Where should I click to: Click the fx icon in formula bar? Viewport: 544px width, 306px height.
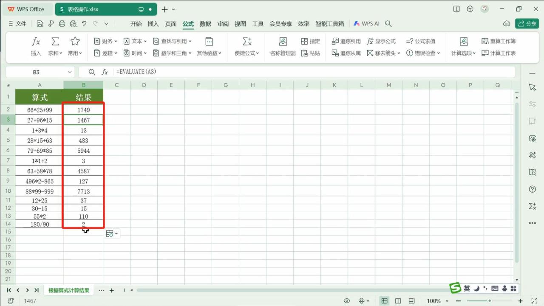pyautogui.click(x=105, y=72)
